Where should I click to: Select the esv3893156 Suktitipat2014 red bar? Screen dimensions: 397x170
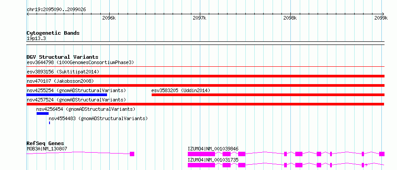pyautogui.click(x=205, y=76)
